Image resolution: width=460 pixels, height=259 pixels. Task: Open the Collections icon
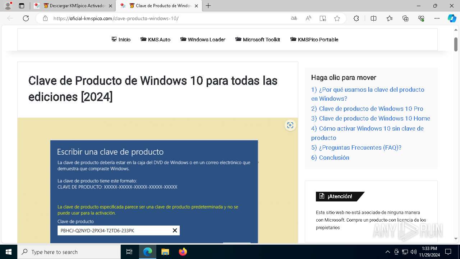[405, 18]
